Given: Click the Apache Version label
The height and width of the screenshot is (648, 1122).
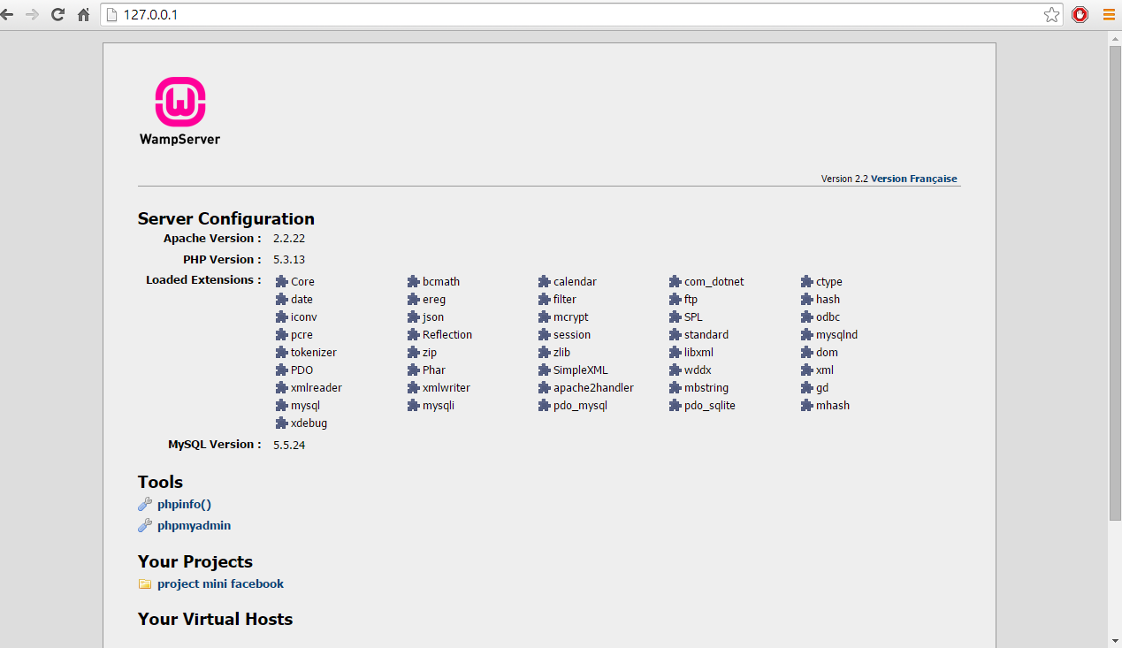Looking at the screenshot, I should (212, 239).
